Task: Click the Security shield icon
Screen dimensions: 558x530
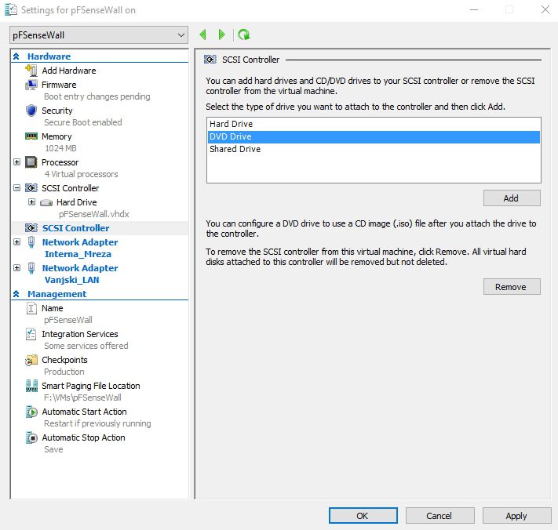Action: (32, 111)
